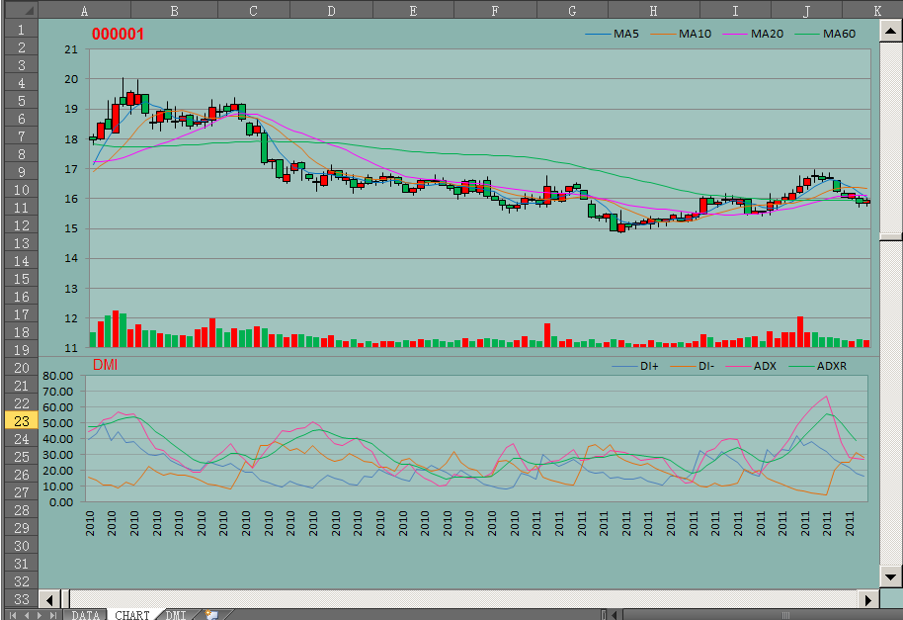Jump to last sheet with navigation arrow
The height and width of the screenshot is (620, 903).
tap(53, 615)
